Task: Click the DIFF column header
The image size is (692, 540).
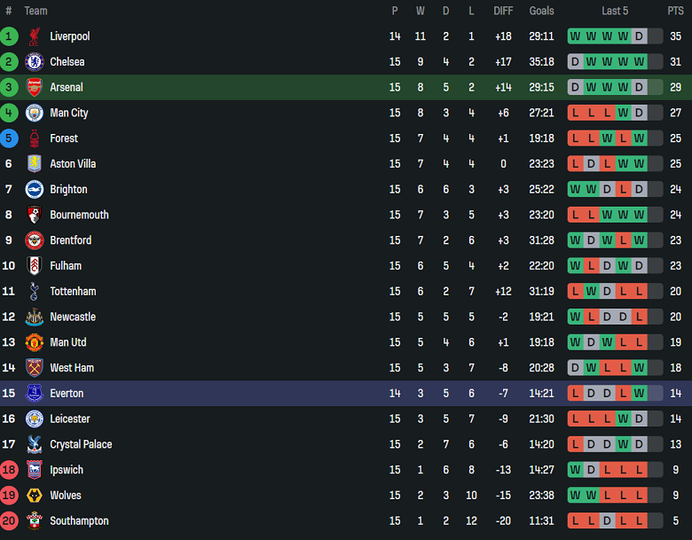Action: [503, 11]
